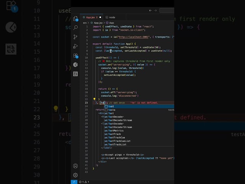Click 'setLastAccepted(value);' on line 15

[x=120, y=75]
